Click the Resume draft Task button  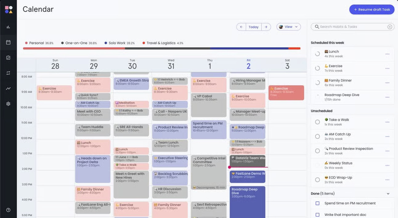[372, 10]
